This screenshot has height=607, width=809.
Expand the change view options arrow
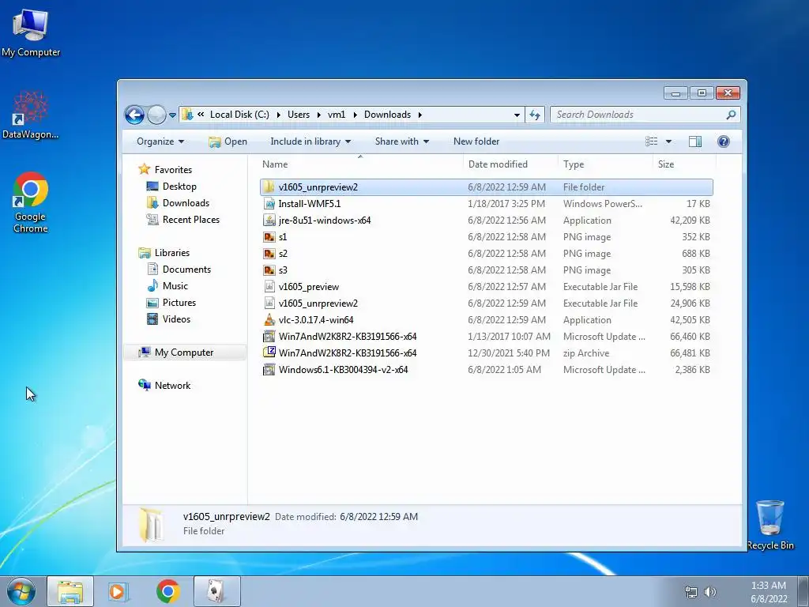click(x=668, y=141)
